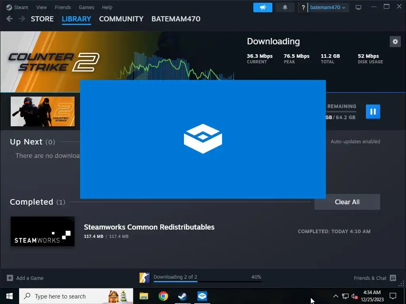Click the Downloading 2 of 2 status
Screen dimensions: 406x304
(x=175, y=277)
